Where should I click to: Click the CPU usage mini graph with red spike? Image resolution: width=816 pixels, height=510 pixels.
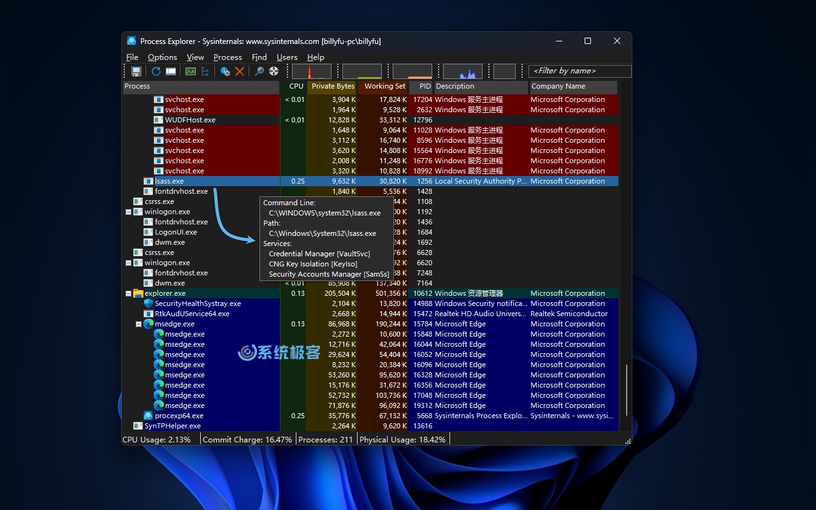coord(312,71)
